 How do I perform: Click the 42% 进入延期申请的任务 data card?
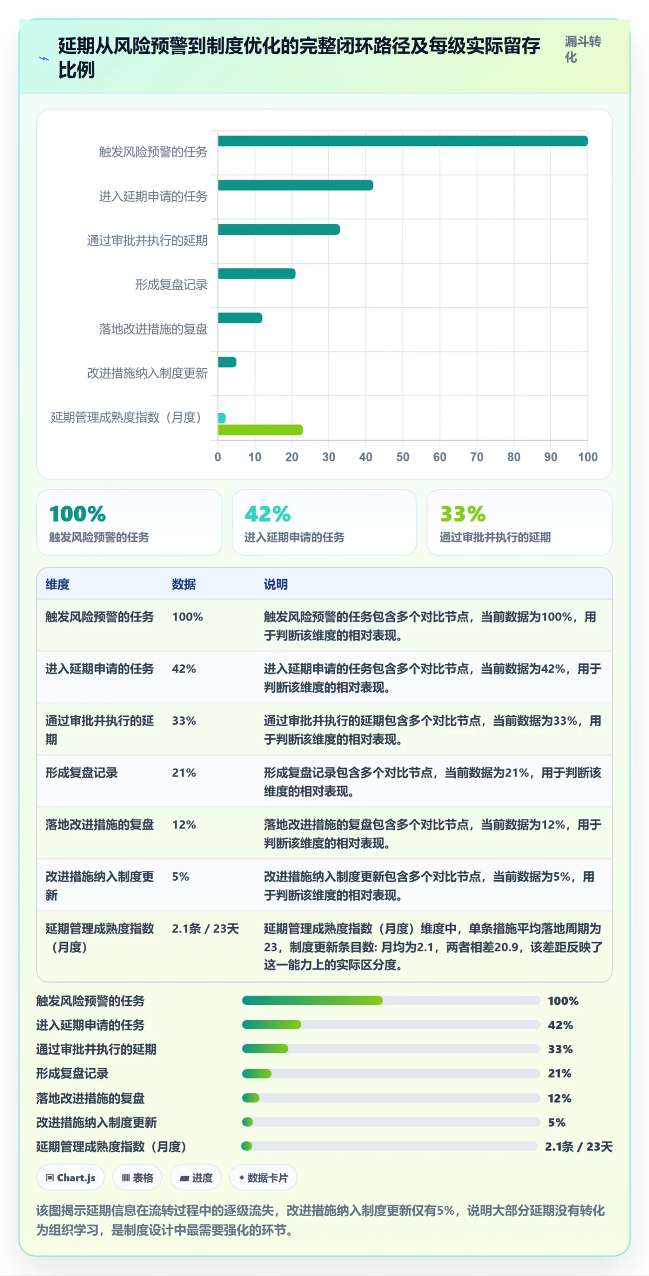pyautogui.click(x=324, y=522)
